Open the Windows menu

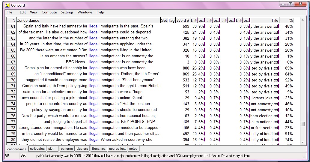click(85, 12)
